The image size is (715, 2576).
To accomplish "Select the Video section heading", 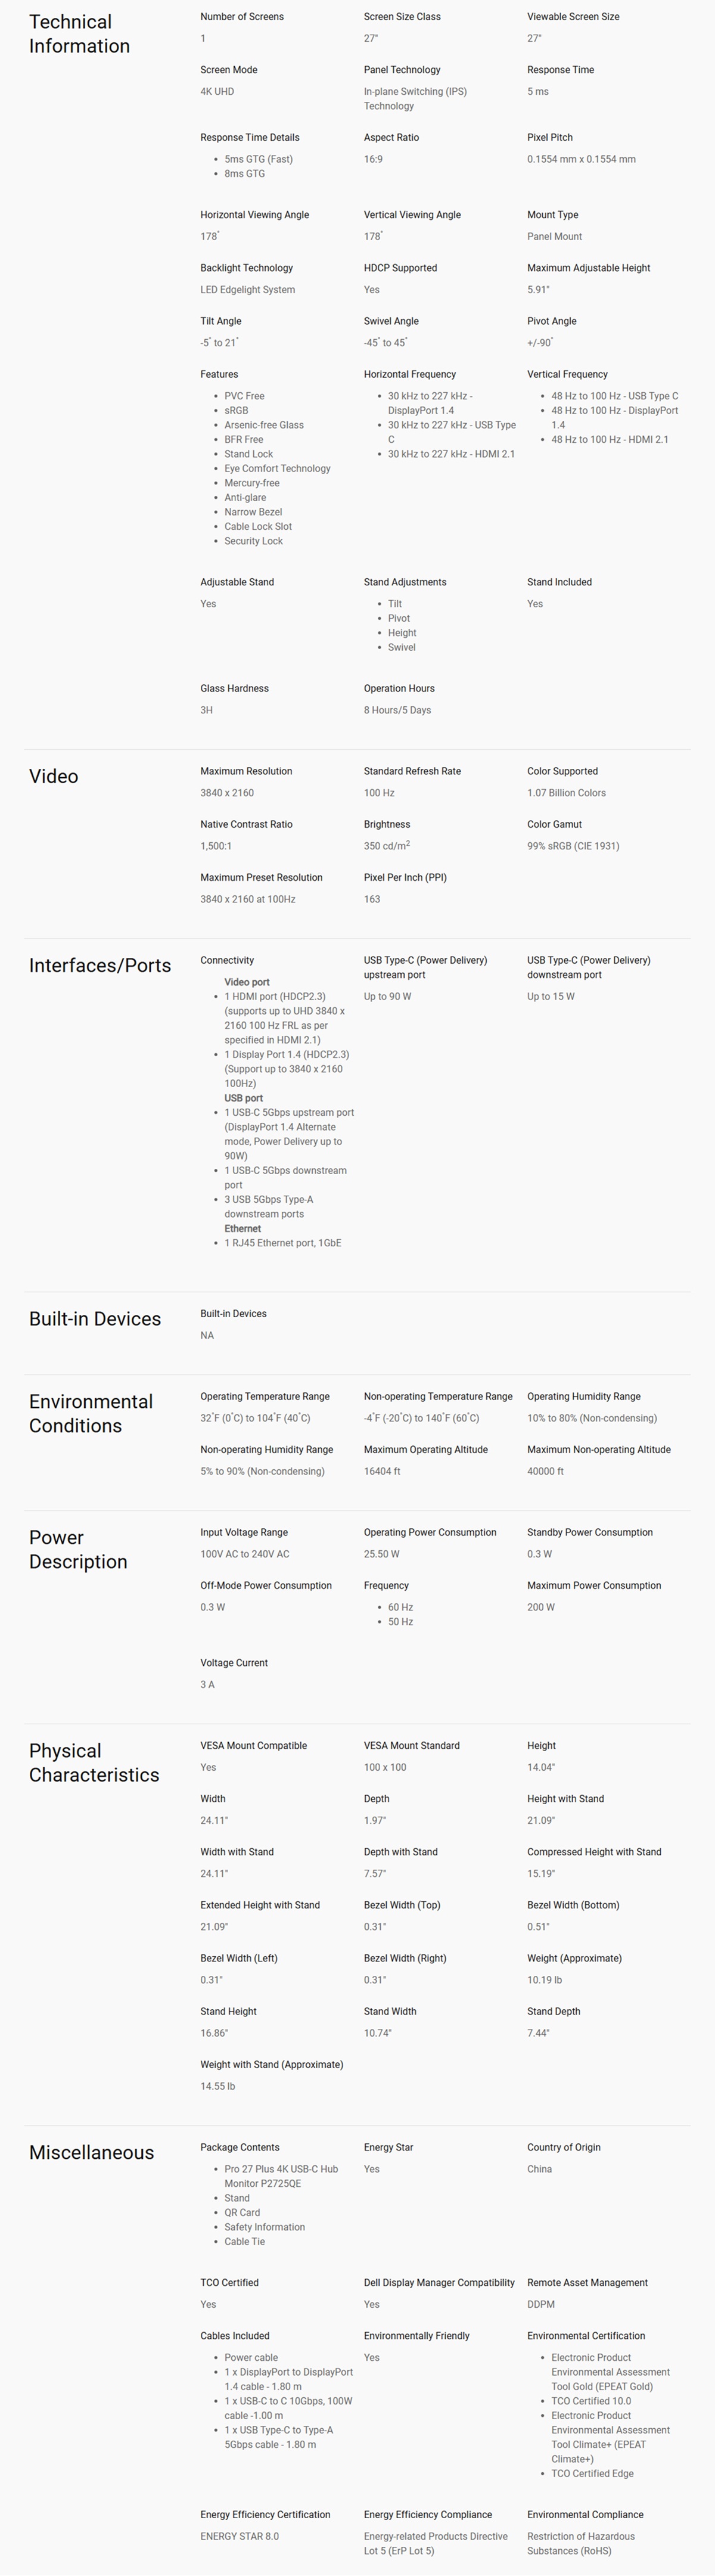I will [53, 776].
